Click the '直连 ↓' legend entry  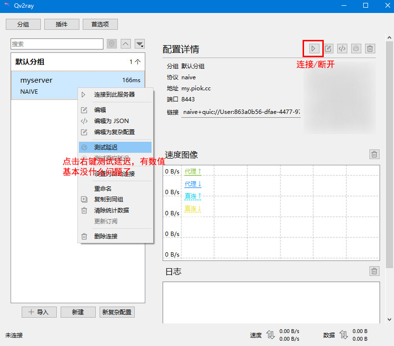193,209
